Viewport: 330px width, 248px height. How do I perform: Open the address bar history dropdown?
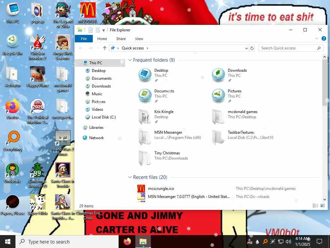coord(246,48)
